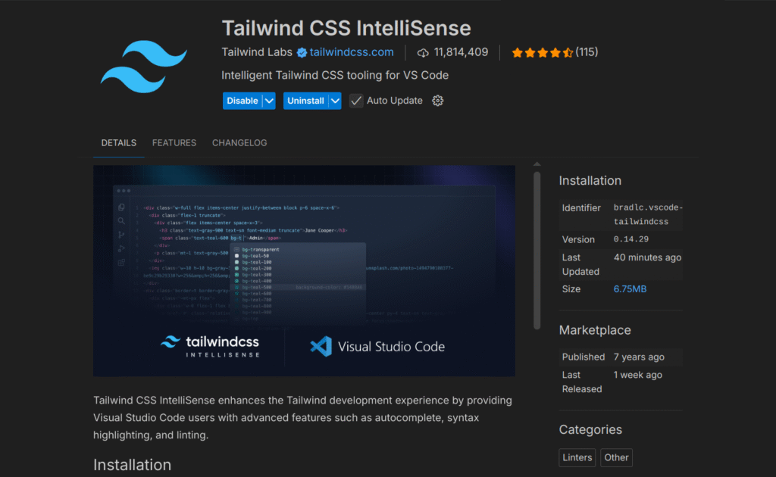Viewport: 776px width, 477px height.
Task: Click the Other category tag
Action: pos(616,457)
